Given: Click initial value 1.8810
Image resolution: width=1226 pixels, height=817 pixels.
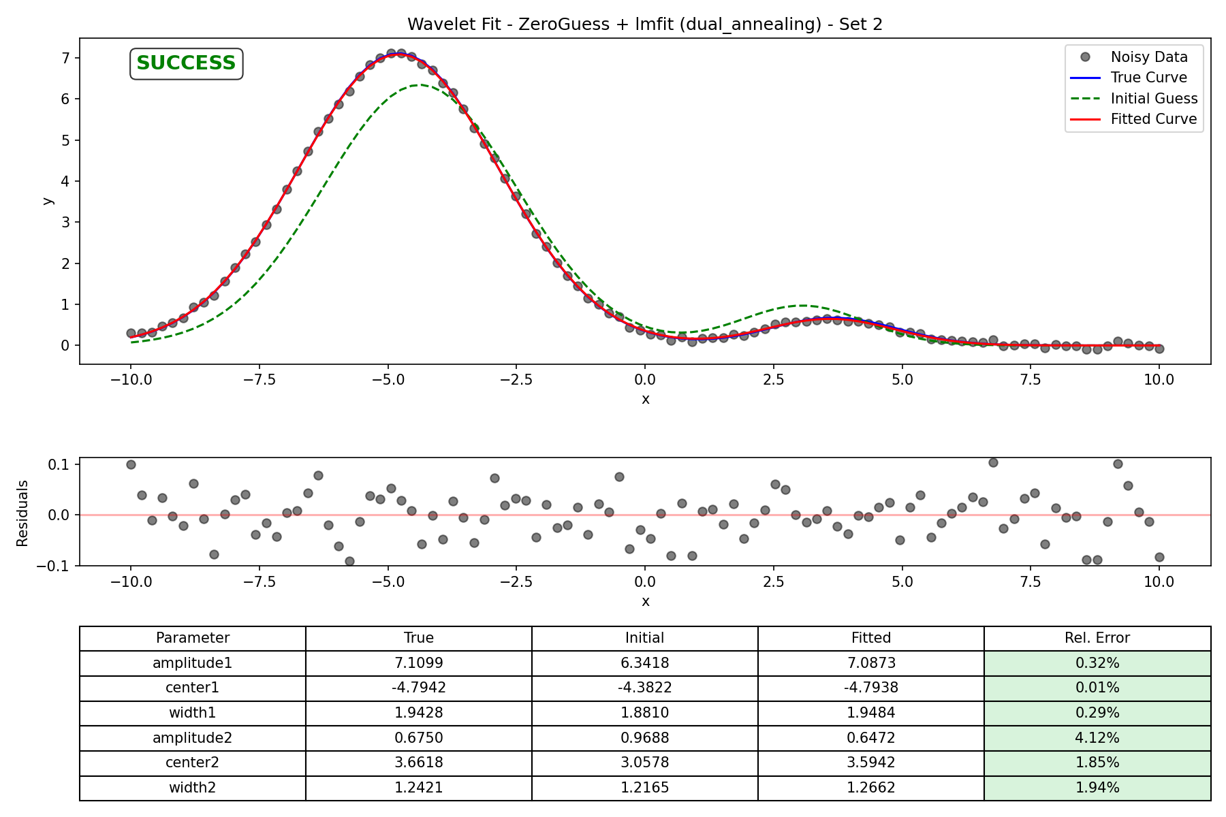Looking at the screenshot, I should click(x=645, y=714).
